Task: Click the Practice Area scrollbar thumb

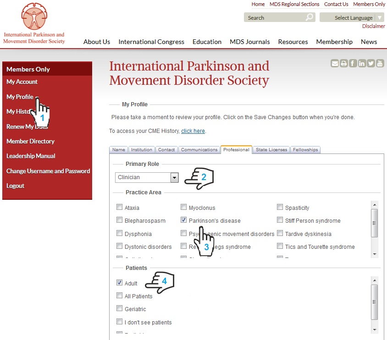Action: pyautogui.click(x=375, y=223)
